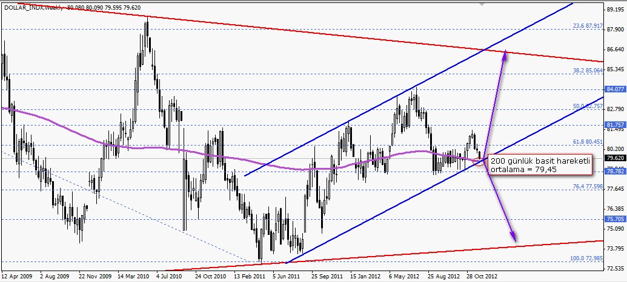The image size is (627, 282).
Task: Click the 89.195 price axis label
Action: click(x=615, y=9)
